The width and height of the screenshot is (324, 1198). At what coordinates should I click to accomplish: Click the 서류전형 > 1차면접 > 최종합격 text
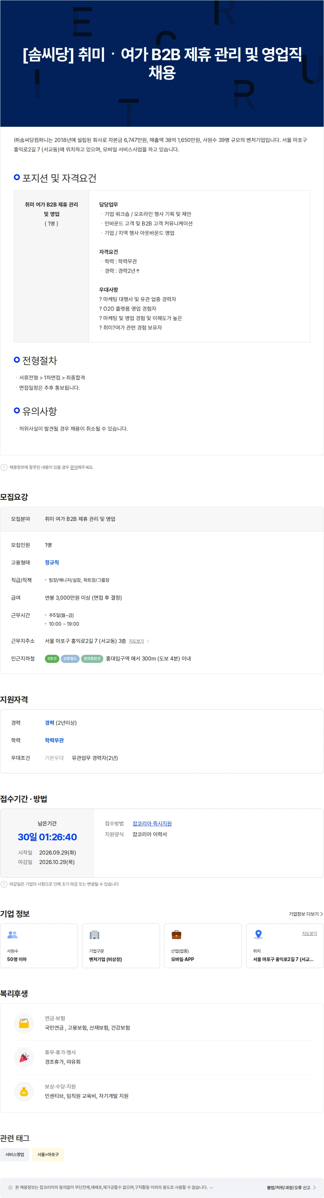[52, 378]
